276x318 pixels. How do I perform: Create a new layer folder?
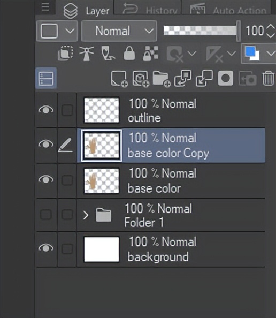pos(162,79)
